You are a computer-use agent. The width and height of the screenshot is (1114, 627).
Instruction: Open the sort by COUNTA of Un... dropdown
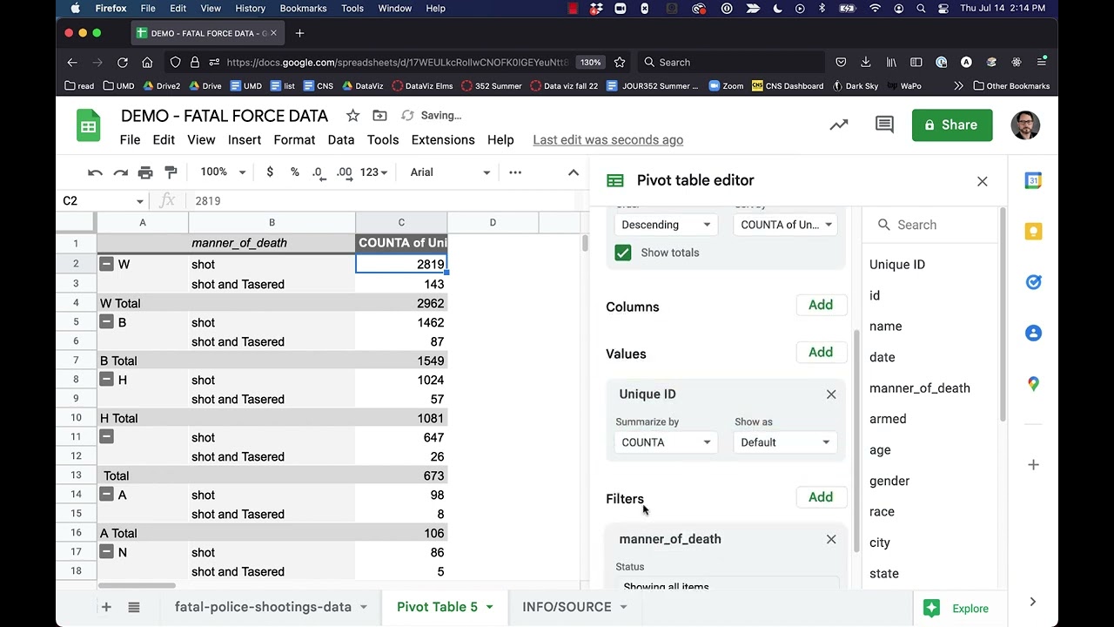[786, 225]
